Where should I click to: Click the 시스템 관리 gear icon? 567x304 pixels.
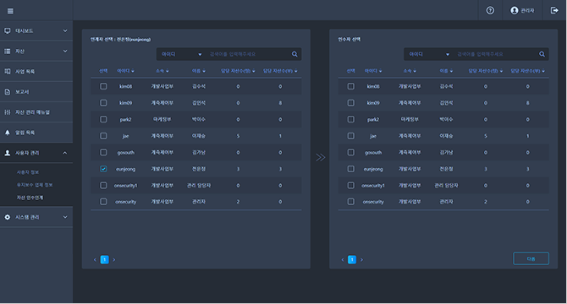tap(8, 217)
